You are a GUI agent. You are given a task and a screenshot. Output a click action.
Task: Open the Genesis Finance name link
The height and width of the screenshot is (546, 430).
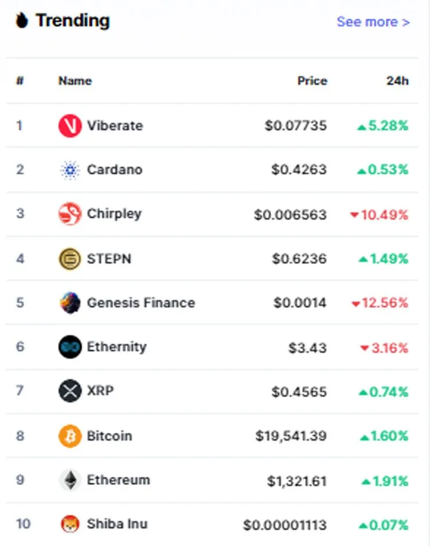(141, 302)
